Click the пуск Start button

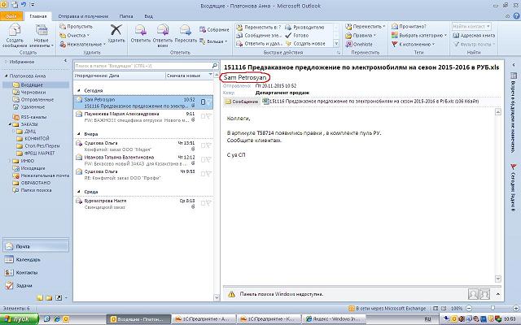(x=20, y=319)
